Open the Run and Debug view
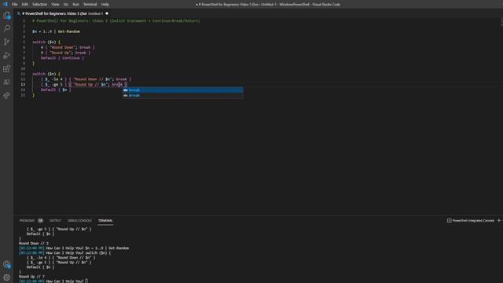503x283 pixels. point(7,55)
